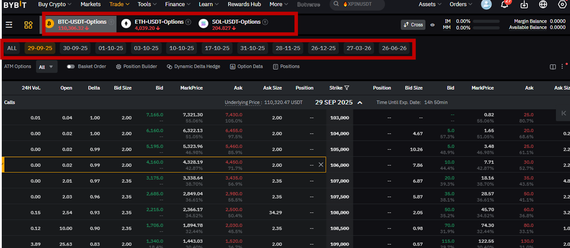Toggle the balance visibility eye icon
Viewport: 570px width, 248px height.
[432, 25]
